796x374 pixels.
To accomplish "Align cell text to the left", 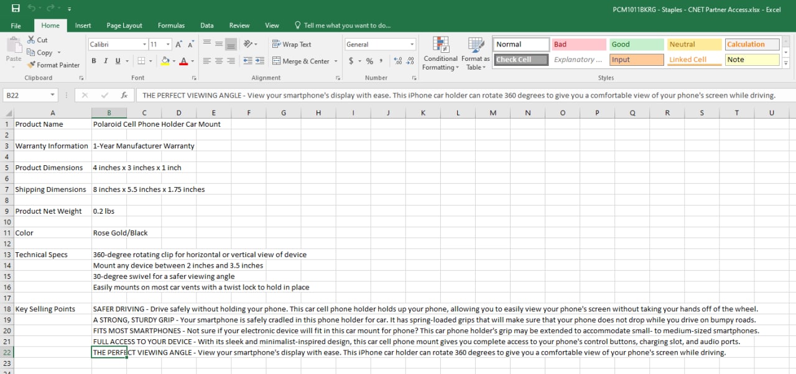I will tap(206, 61).
